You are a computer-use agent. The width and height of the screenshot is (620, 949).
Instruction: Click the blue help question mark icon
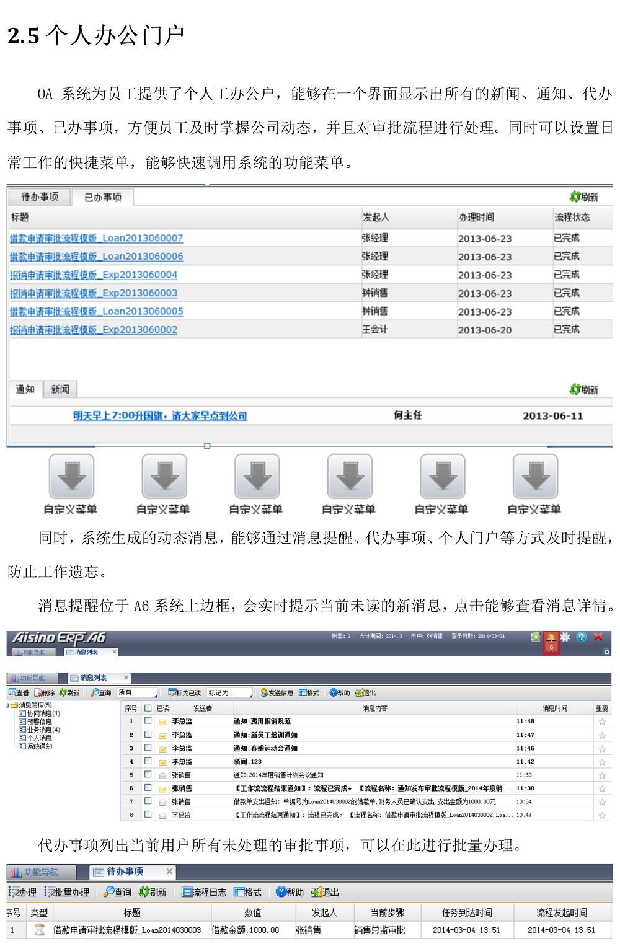[x=582, y=637]
